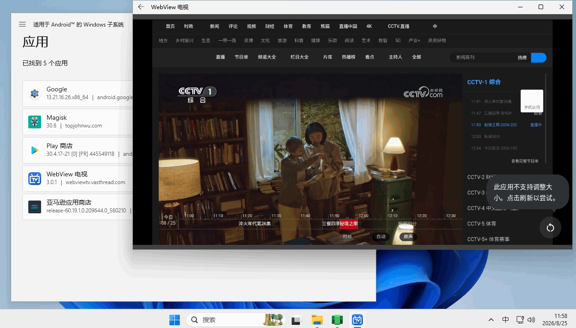Click 淬火年代第26集 on the timeline
The height and width of the screenshot is (328, 576).
click(x=255, y=224)
